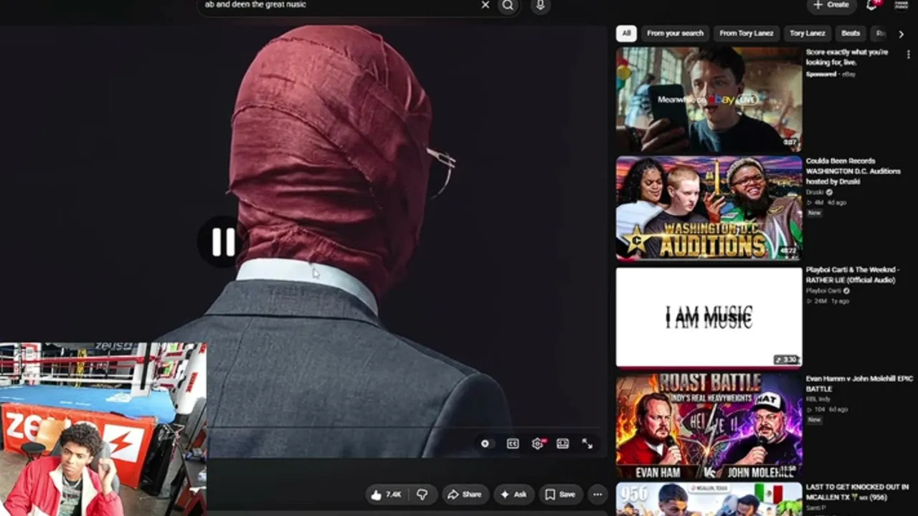Toggle the autoplay switch in the player
The image size is (918, 516).
tap(486, 444)
